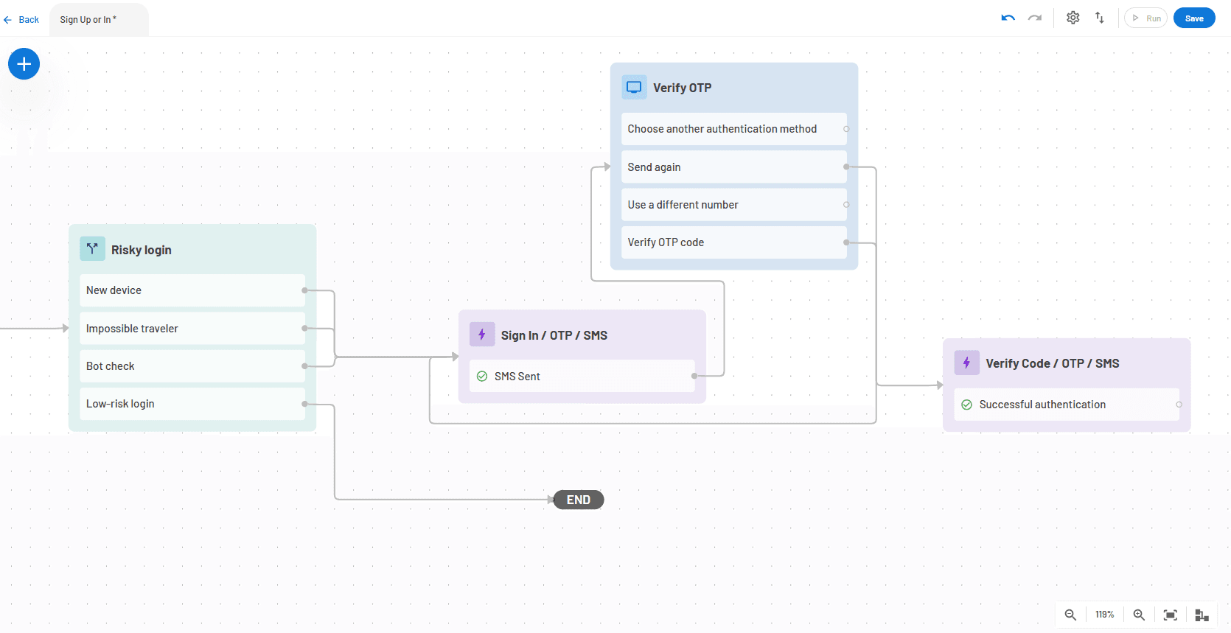
Task: Click the Back link
Action: click(x=22, y=20)
